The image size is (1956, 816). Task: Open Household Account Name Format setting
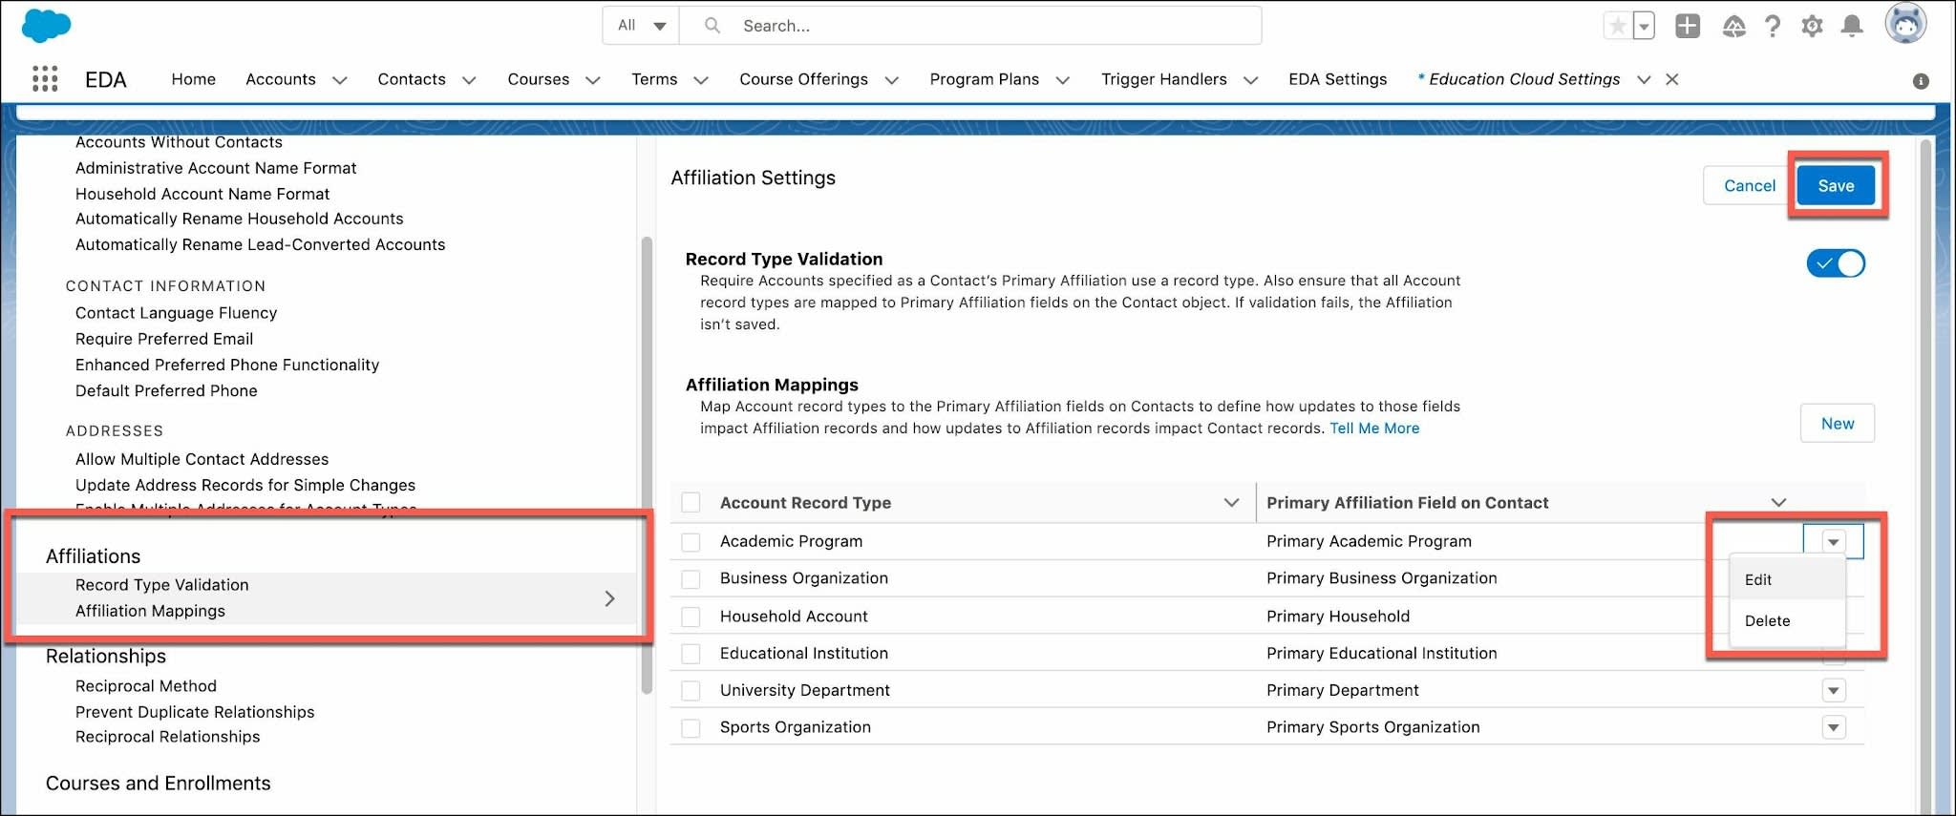click(202, 194)
